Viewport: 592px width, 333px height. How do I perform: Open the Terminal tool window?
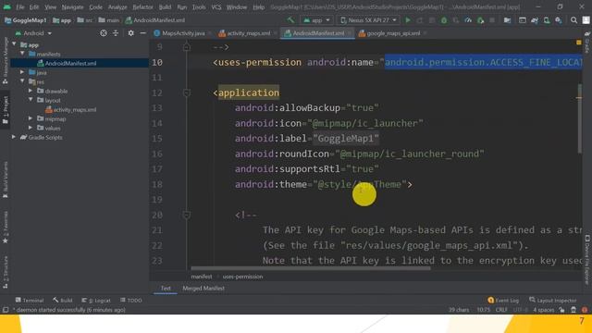[x=30, y=300]
